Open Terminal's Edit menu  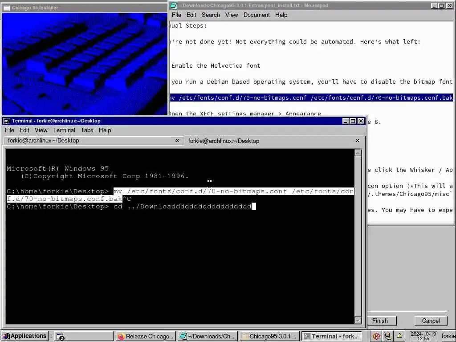[x=24, y=130]
